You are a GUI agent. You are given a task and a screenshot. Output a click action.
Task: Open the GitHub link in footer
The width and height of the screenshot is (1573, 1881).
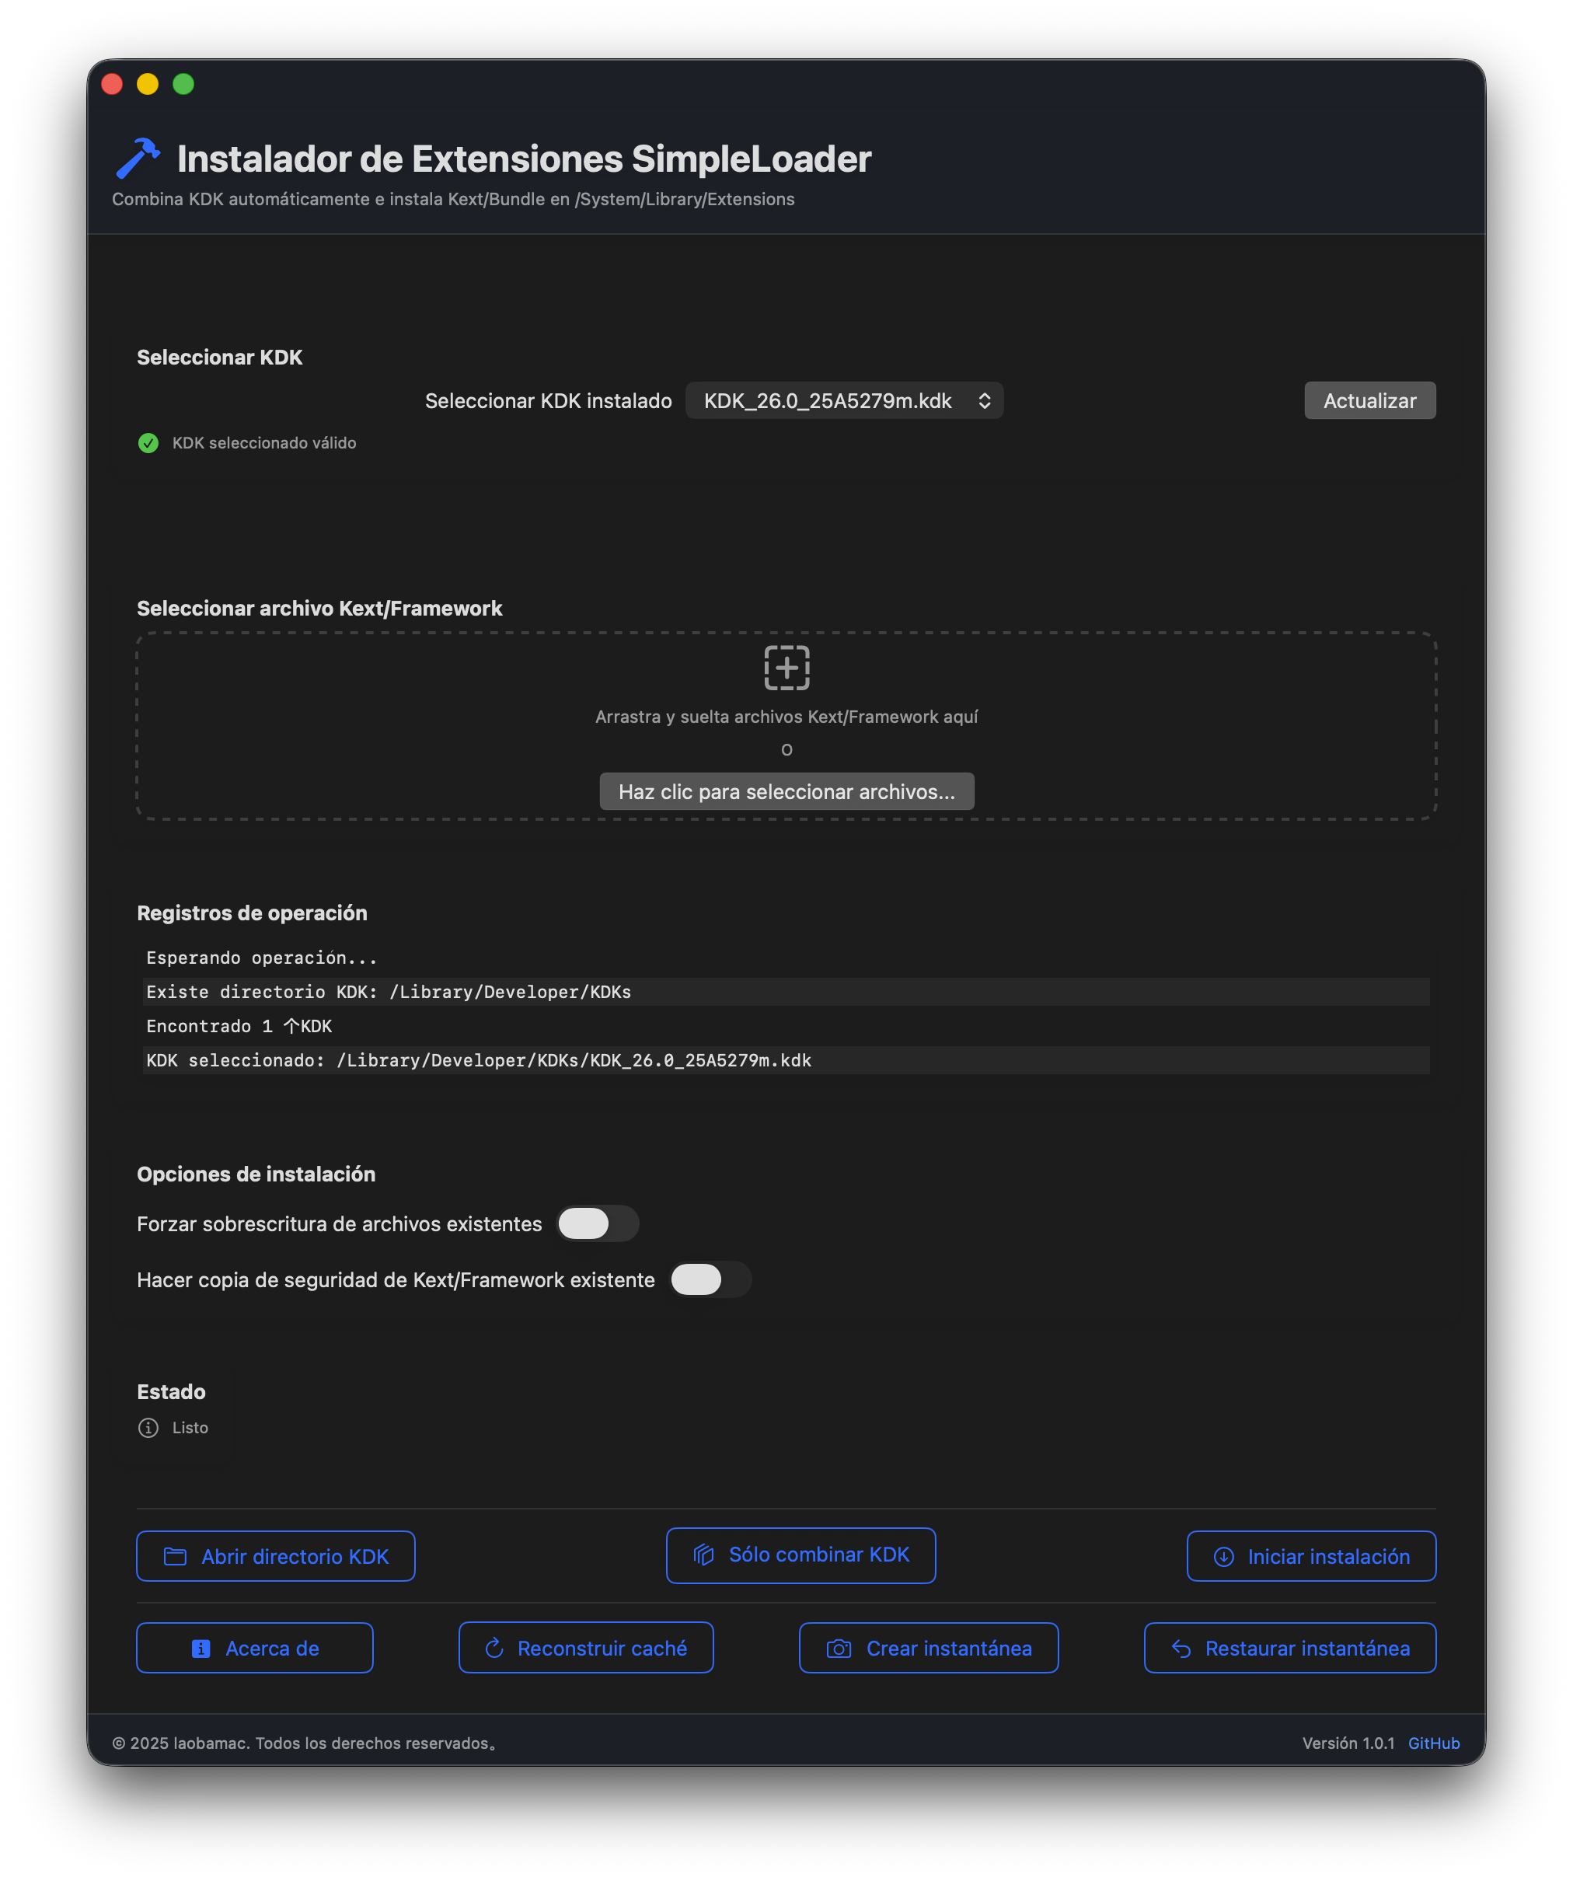tap(1433, 1742)
